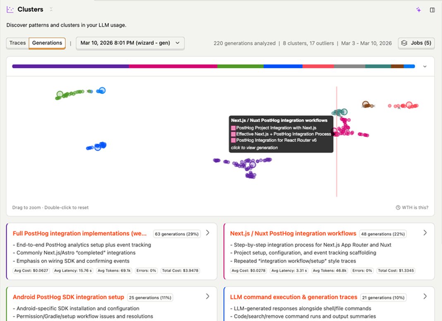Viewport: 442px width, 321px height.
Task: Open the Mar 10, 2026 8:01 PM run dropdown
Action: (130, 43)
